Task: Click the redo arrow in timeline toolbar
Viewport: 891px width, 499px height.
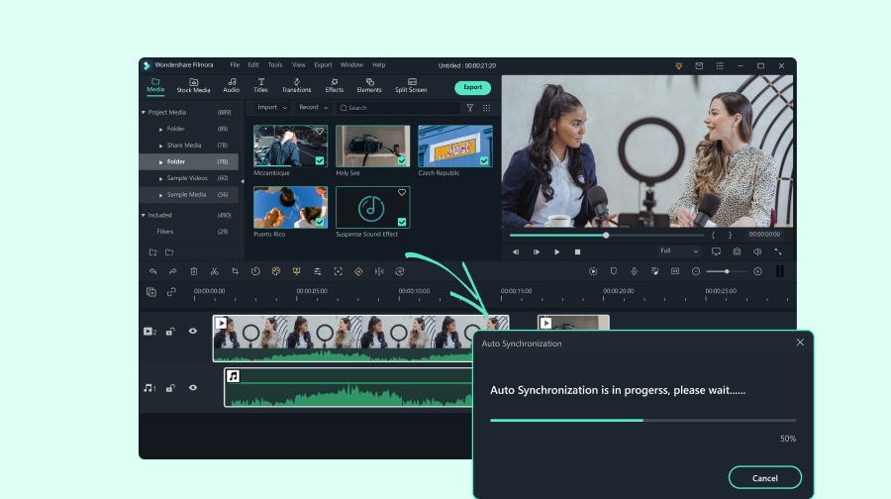Action: point(172,271)
